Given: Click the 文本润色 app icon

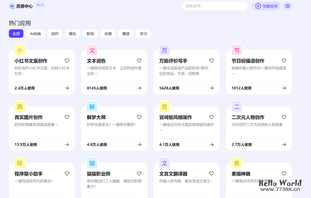Looking at the screenshot, I should pos(92,50).
